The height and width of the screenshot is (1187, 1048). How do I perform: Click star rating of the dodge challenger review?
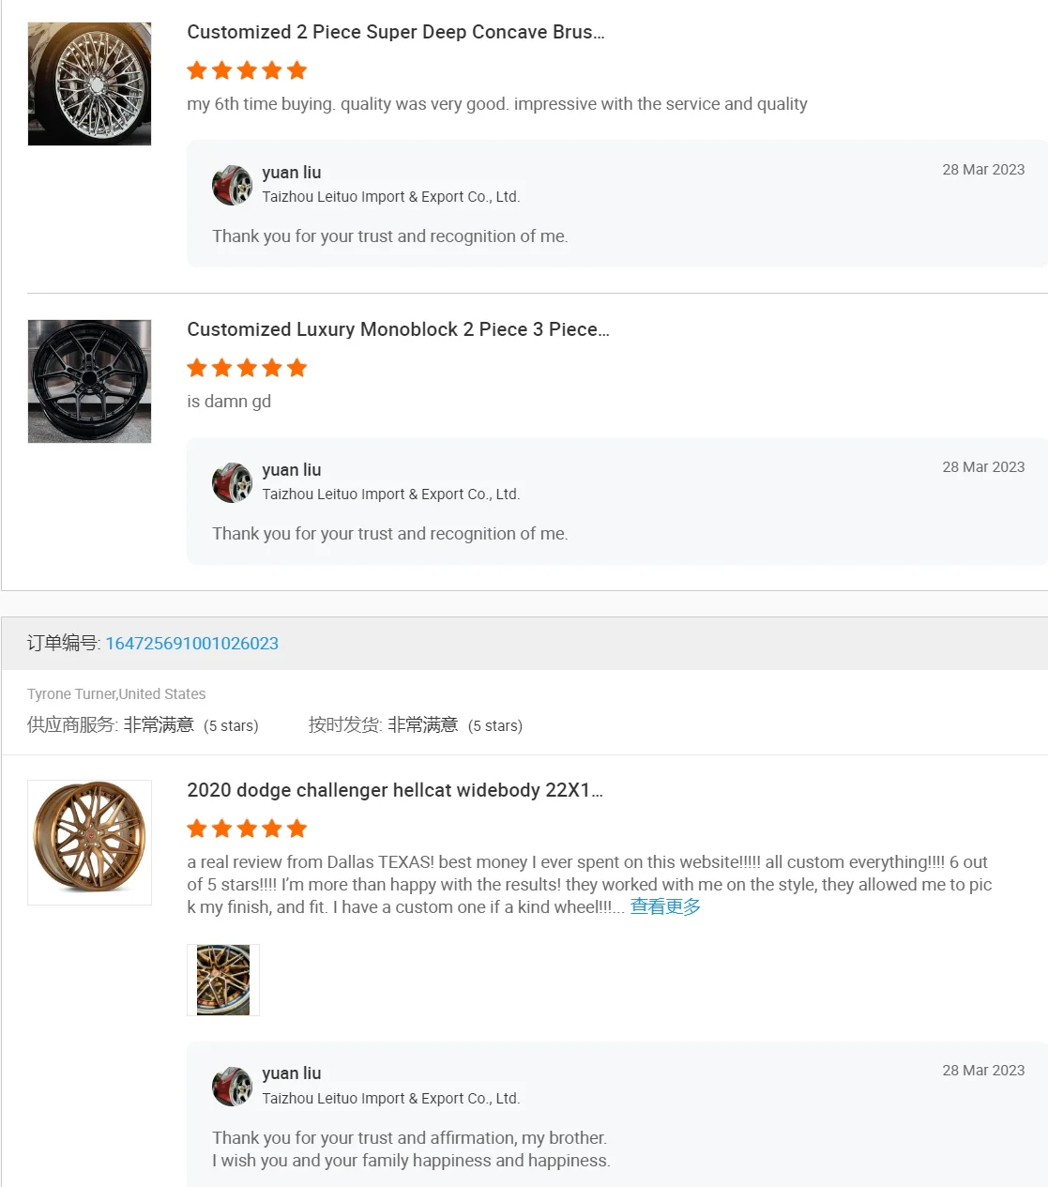(247, 829)
